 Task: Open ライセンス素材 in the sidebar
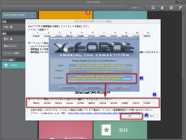click(x=13, y=53)
